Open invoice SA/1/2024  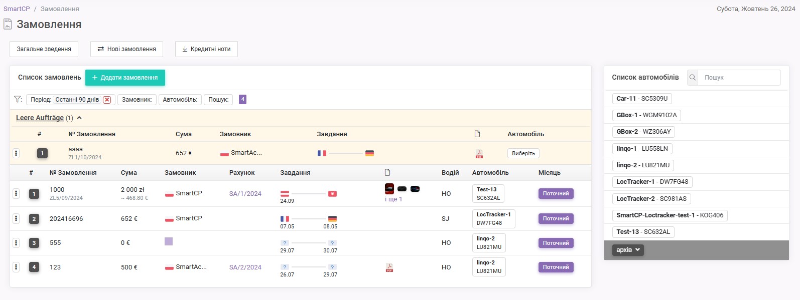tap(245, 194)
